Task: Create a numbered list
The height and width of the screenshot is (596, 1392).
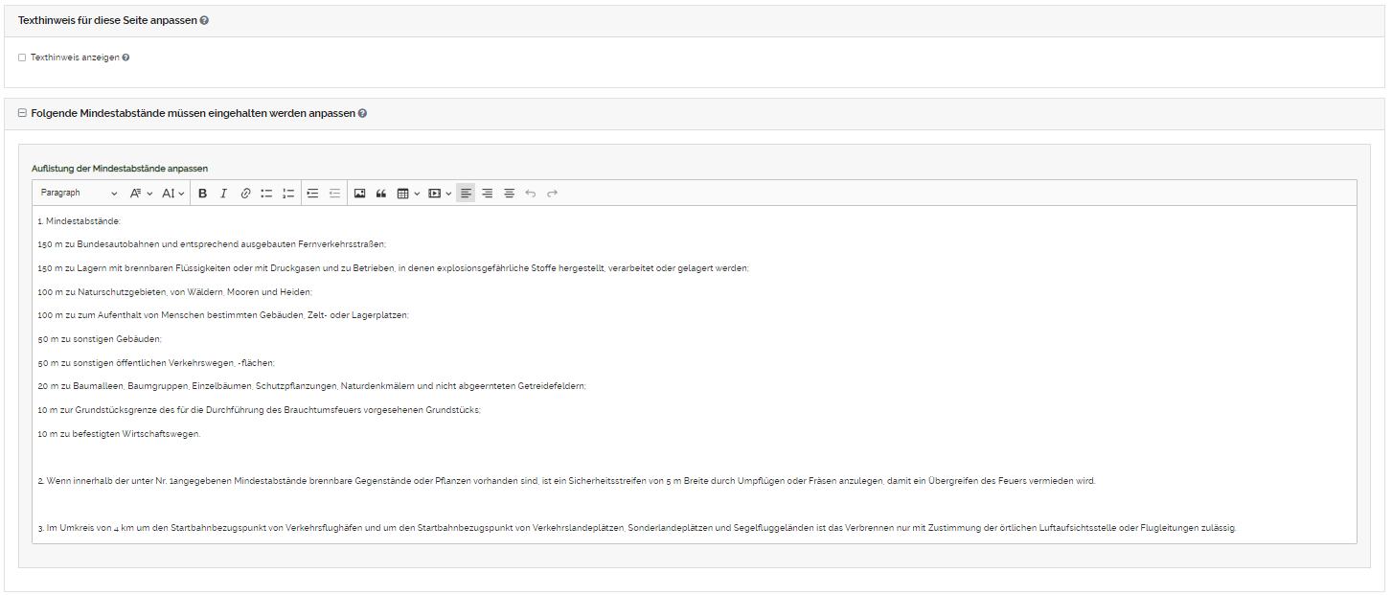Action: coord(288,194)
